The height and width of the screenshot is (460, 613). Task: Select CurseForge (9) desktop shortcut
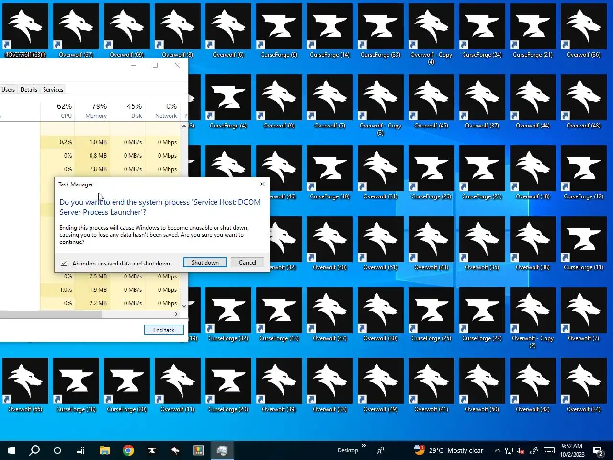[279, 31]
